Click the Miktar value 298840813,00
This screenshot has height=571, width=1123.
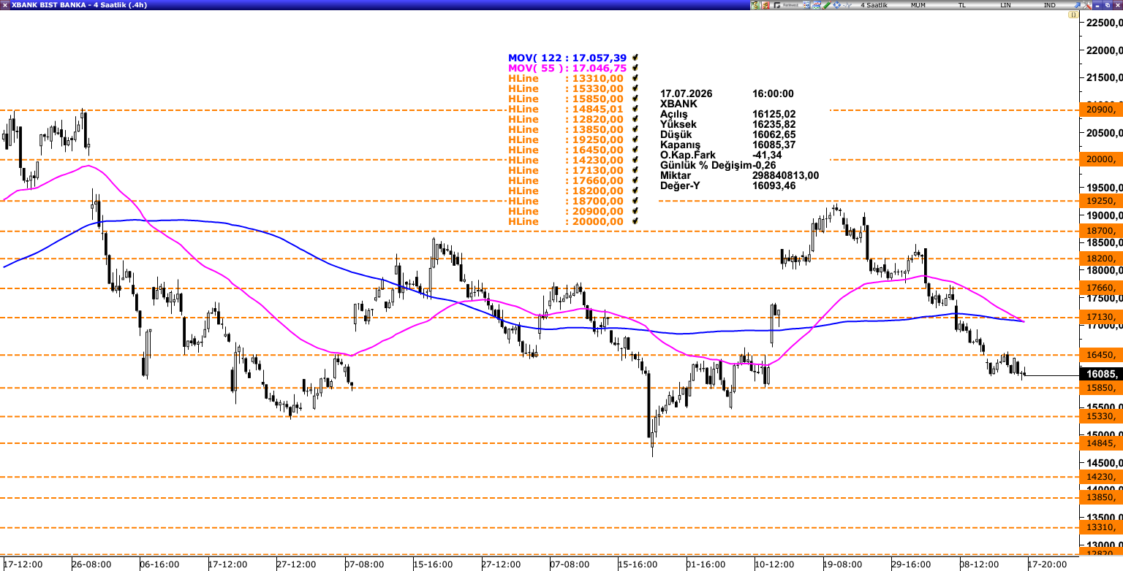[785, 175]
